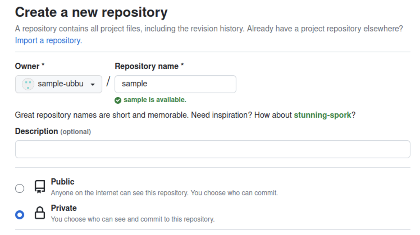The height and width of the screenshot is (235, 420).
Task: Click the Repository name field label
Action: point(147,66)
